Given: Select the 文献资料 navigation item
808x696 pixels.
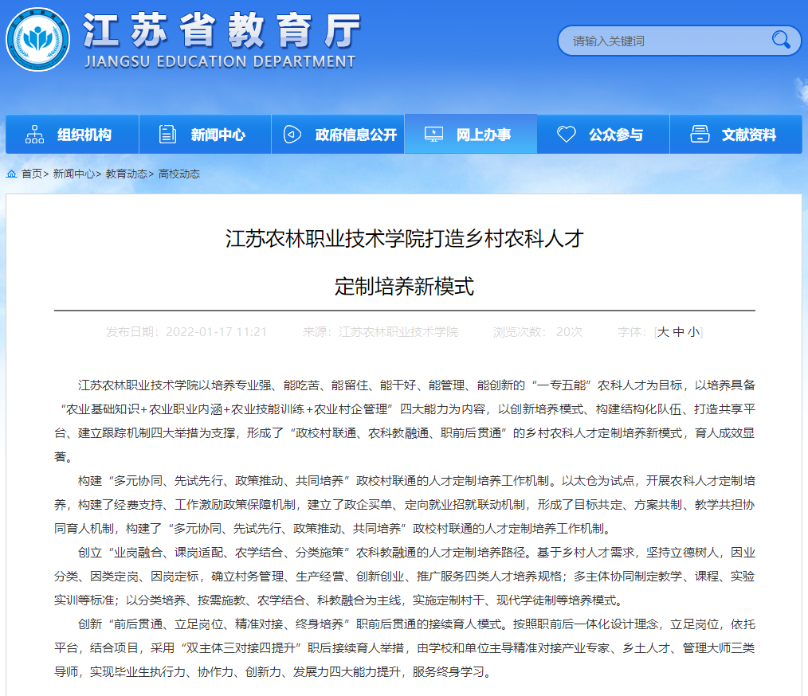Looking at the screenshot, I should pyautogui.click(x=748, y=135).
